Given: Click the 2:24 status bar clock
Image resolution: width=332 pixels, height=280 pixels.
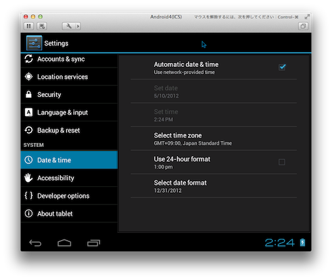Looking at the screenshot, I should tap(280, 243).
